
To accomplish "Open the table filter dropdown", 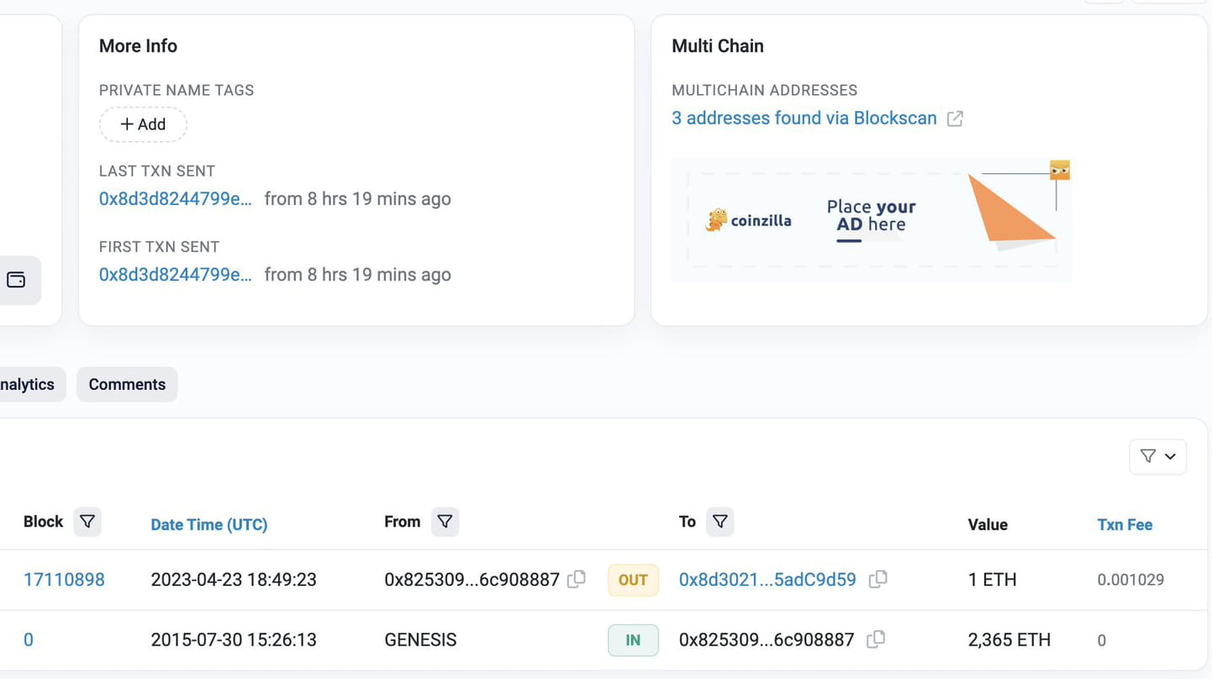I will click(x=1157, y=456).
